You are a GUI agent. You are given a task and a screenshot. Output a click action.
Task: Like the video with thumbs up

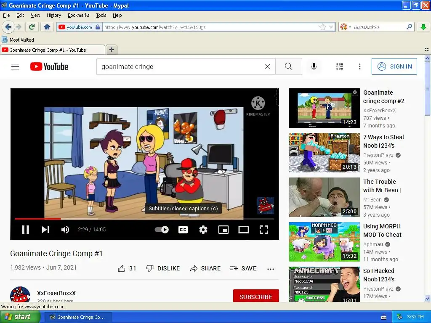[x=127, y=268]
